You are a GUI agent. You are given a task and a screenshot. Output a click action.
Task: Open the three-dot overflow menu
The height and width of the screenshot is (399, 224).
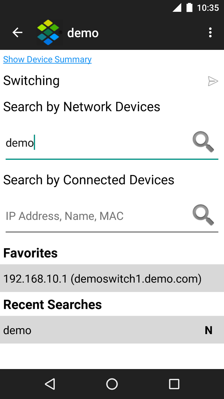click(x=210, y=33)
